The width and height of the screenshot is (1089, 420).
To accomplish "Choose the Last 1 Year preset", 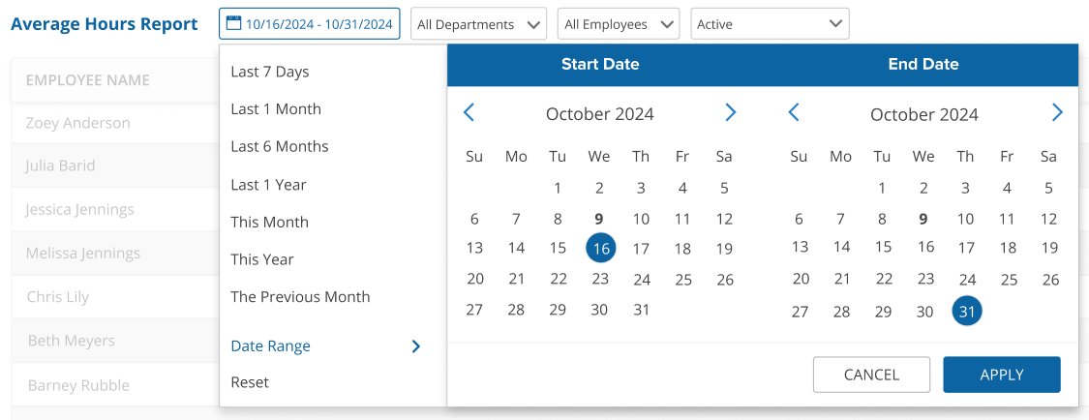I will coord(268,185).
